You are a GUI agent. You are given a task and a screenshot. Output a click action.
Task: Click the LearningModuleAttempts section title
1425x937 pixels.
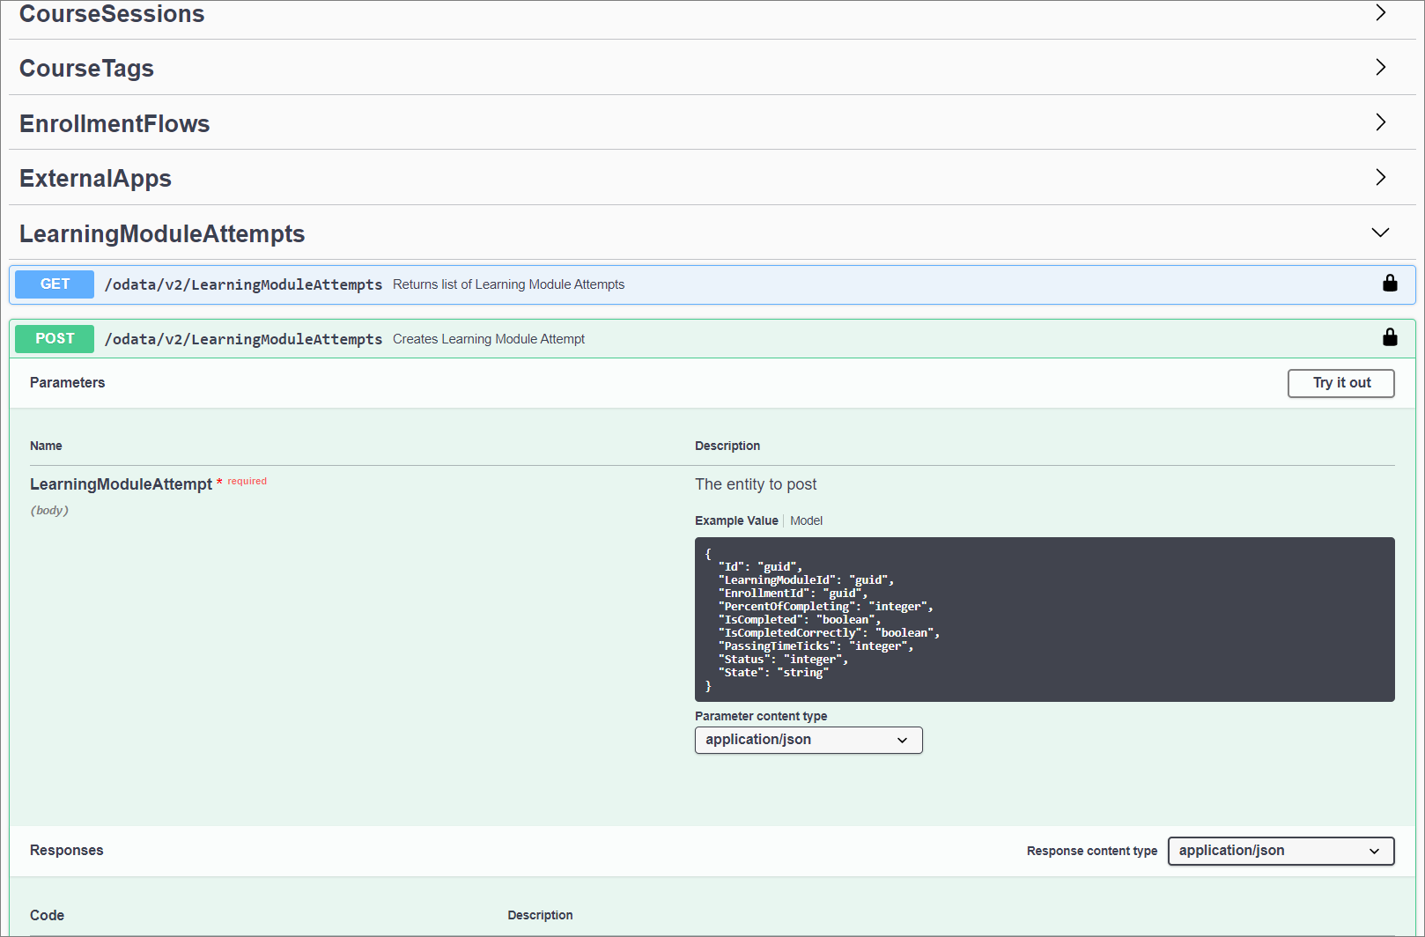click(x=162, y=234)
